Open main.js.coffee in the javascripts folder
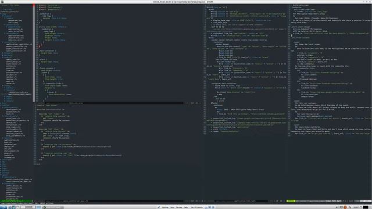This screenshot has width=372, height=209. click(x=16, y=31)
